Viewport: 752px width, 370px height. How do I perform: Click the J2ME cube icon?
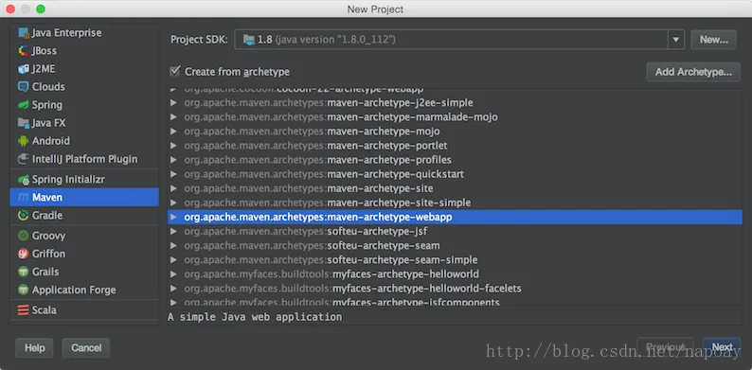[24, 69]
